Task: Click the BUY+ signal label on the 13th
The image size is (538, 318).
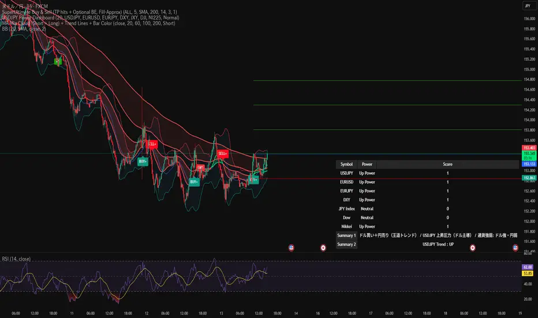Action: click(253, 179)
